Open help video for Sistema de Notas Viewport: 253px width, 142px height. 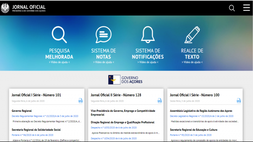(103, 62)
